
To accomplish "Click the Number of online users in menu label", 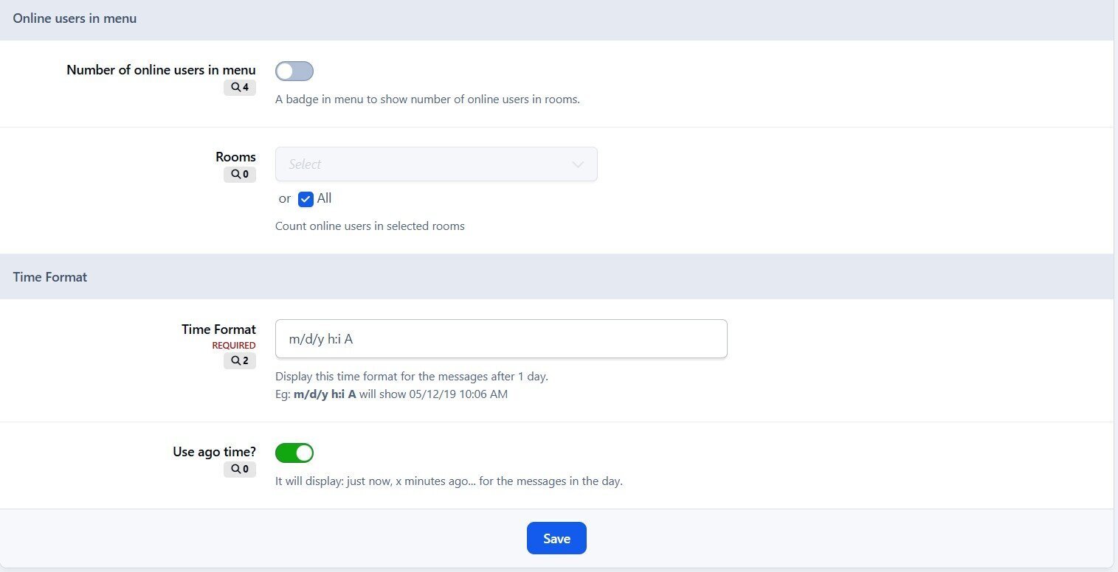I will point(161,70).
